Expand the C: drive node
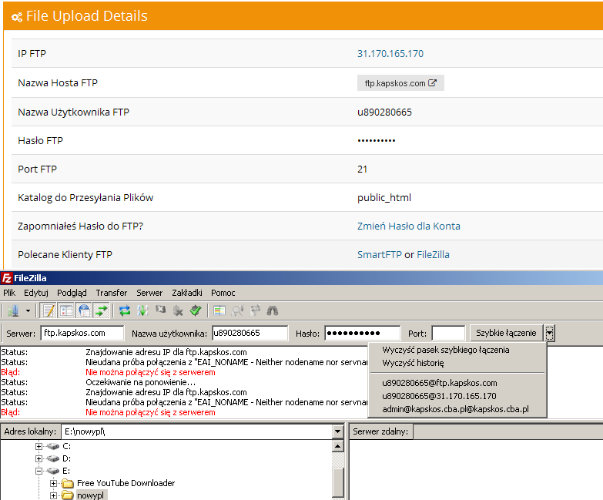The width and height of the screenshot is (603, 500). pos(39,446)
